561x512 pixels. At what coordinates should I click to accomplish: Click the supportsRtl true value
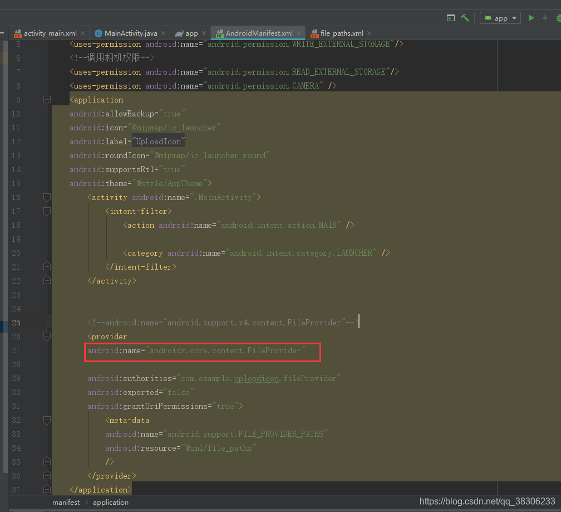[x=172, y=169]
